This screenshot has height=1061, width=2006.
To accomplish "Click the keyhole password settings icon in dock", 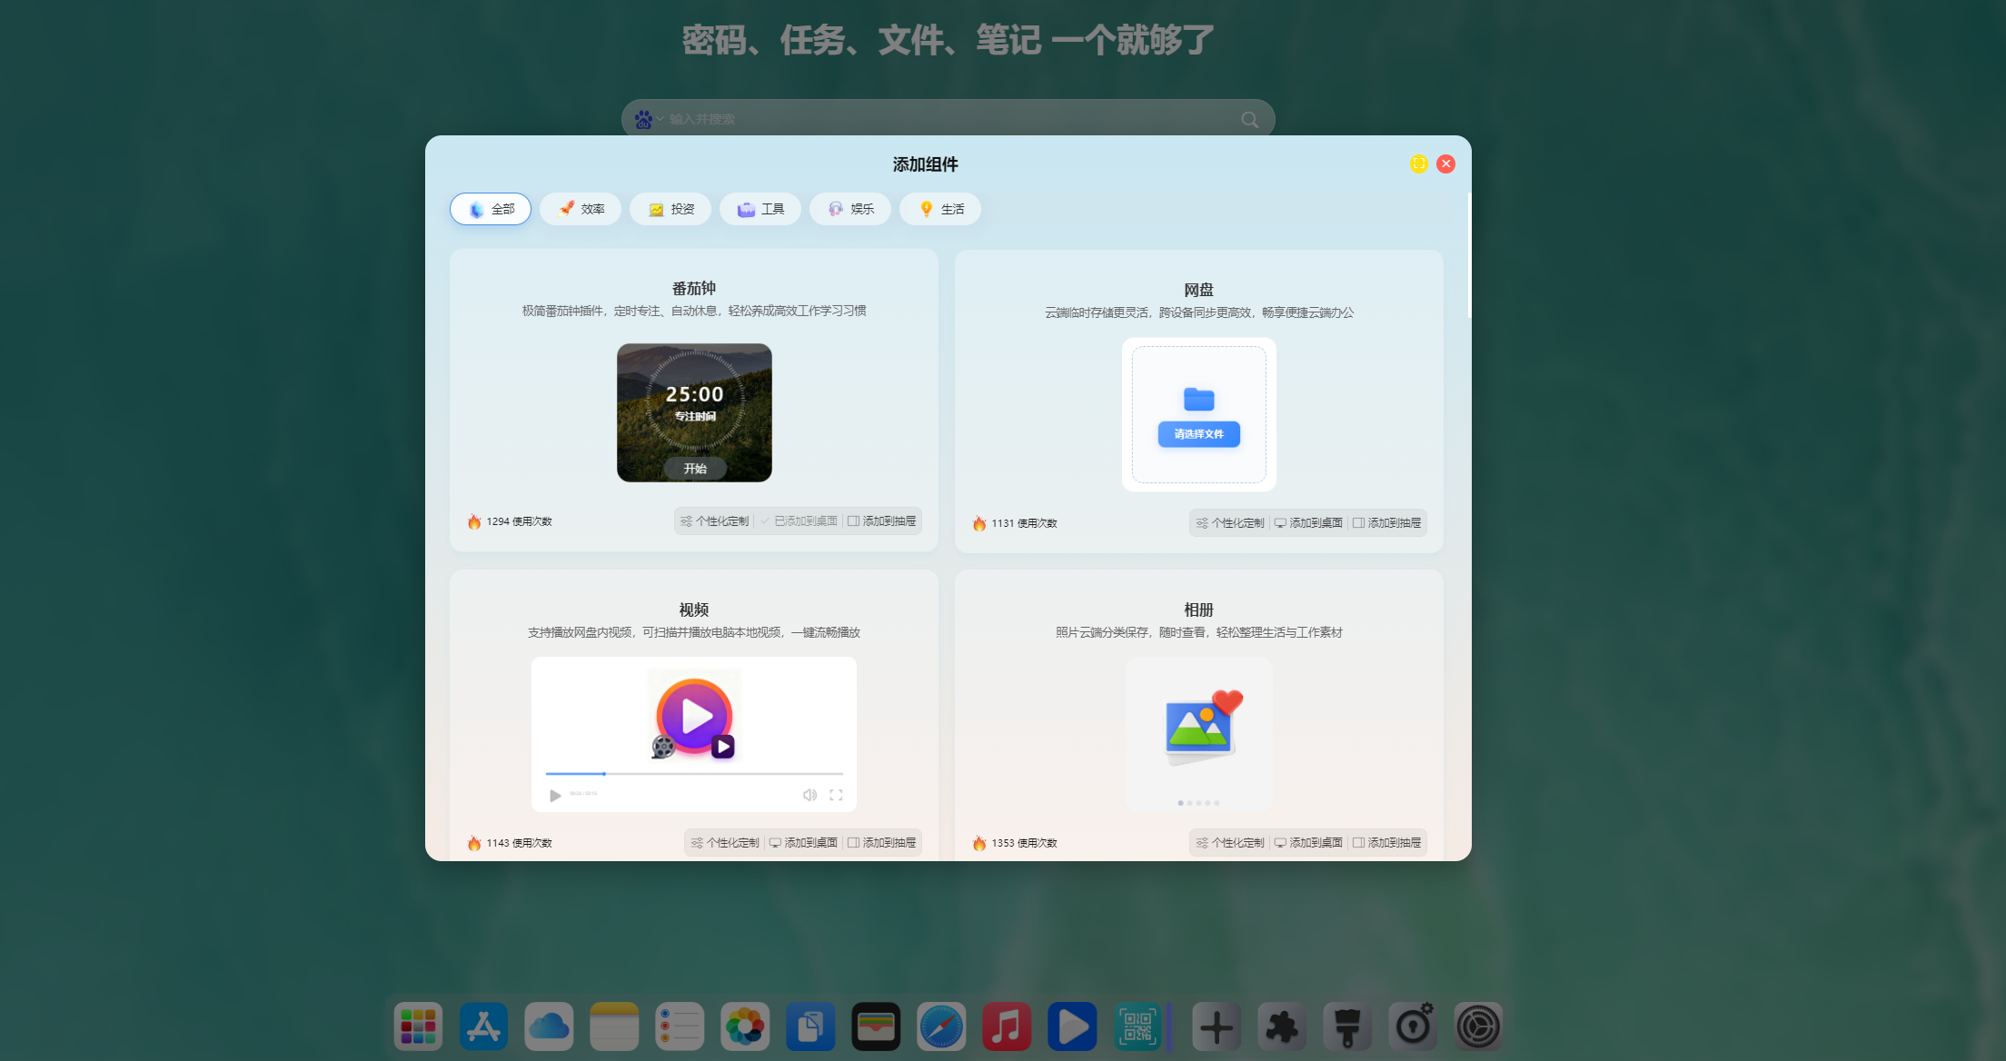I will [x=1414, y=1026].
